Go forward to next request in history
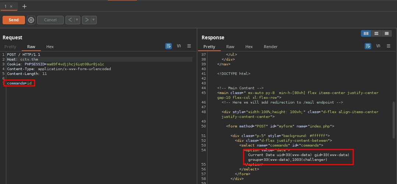The width and height of the screenshot is (397, 184). pos(86,20)
